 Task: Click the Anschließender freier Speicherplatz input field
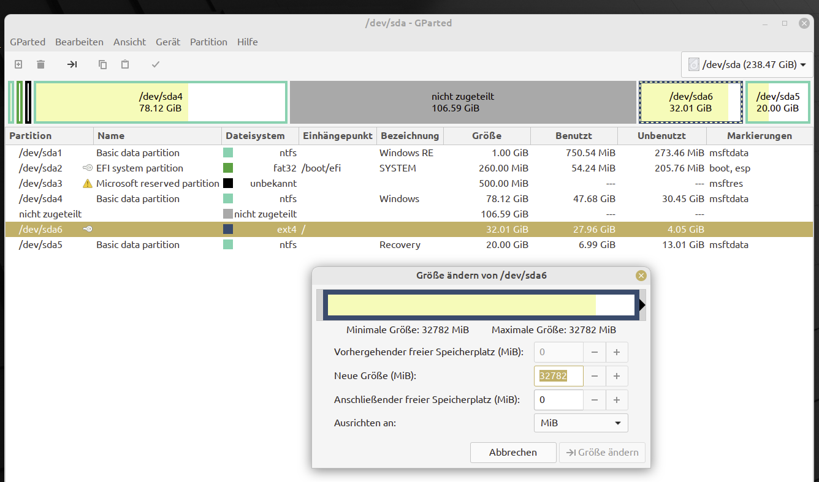point(558,401)
